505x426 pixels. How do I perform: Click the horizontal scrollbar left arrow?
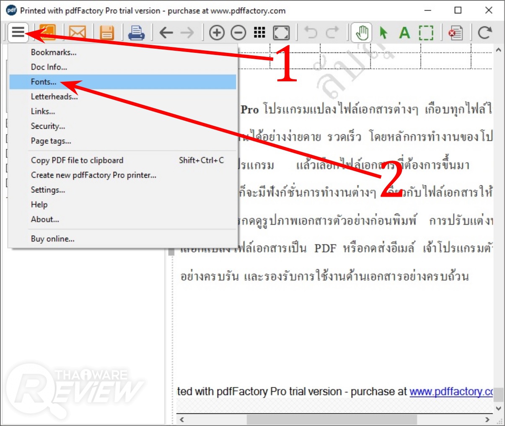182,419
